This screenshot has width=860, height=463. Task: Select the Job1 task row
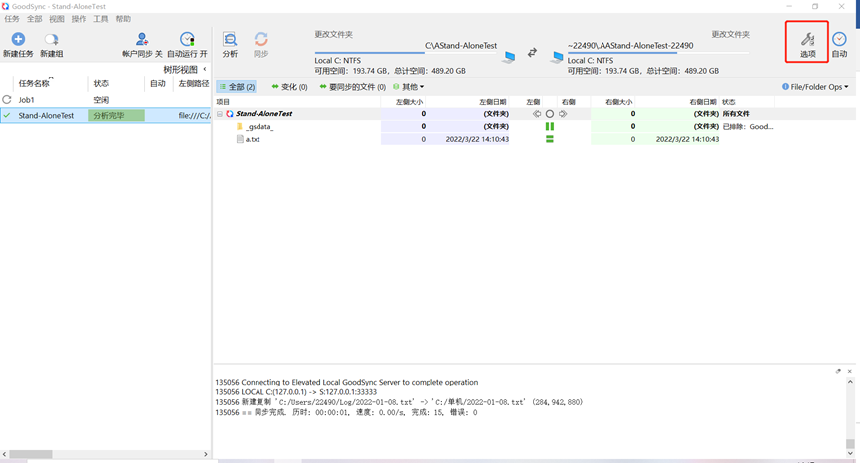(105, 100)
